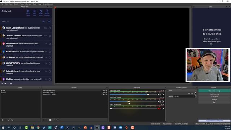
Task: Click the Start Streaming button
Action: [x=214, y=91]
